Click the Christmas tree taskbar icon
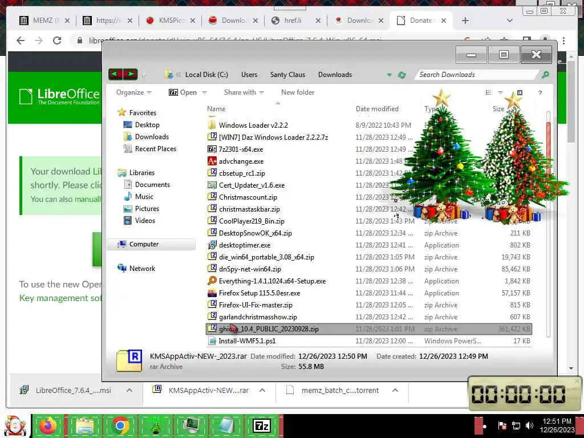The height and width of the screenshot is (438, 584). (156, 425)
